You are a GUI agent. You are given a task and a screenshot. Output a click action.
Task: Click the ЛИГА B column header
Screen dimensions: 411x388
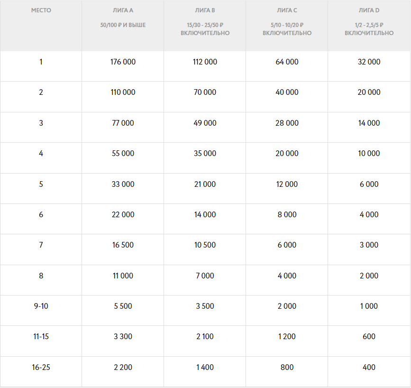[x=205, y=10]
